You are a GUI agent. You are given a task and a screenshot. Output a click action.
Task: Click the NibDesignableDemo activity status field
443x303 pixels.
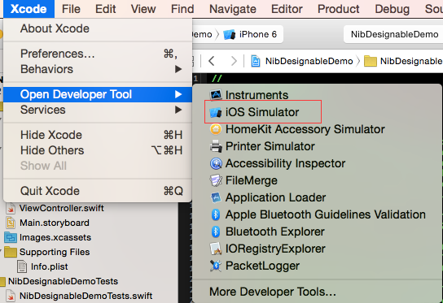click(393, 34)
